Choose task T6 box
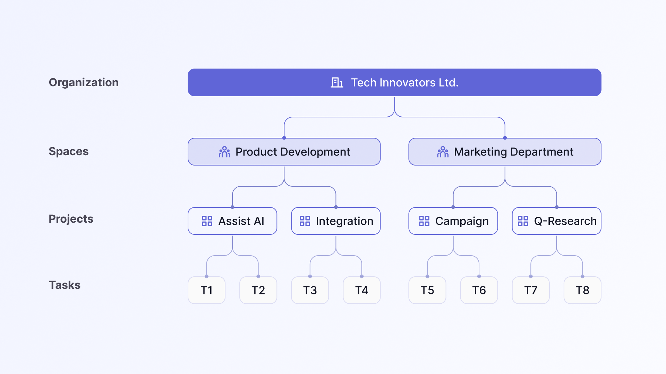Screen dimensions: 666x374 tap(479, 290)
